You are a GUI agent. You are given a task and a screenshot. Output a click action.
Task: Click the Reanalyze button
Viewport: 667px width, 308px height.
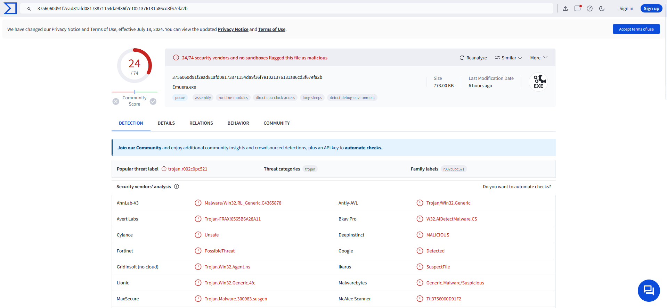pos(473,58)
